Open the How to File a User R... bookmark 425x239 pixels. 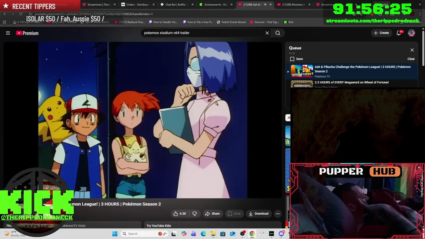198,22
